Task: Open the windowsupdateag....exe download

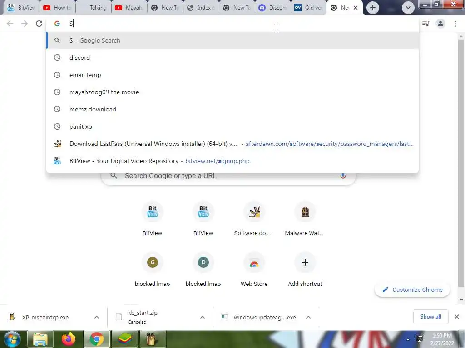Action: [x=258, y=317]
